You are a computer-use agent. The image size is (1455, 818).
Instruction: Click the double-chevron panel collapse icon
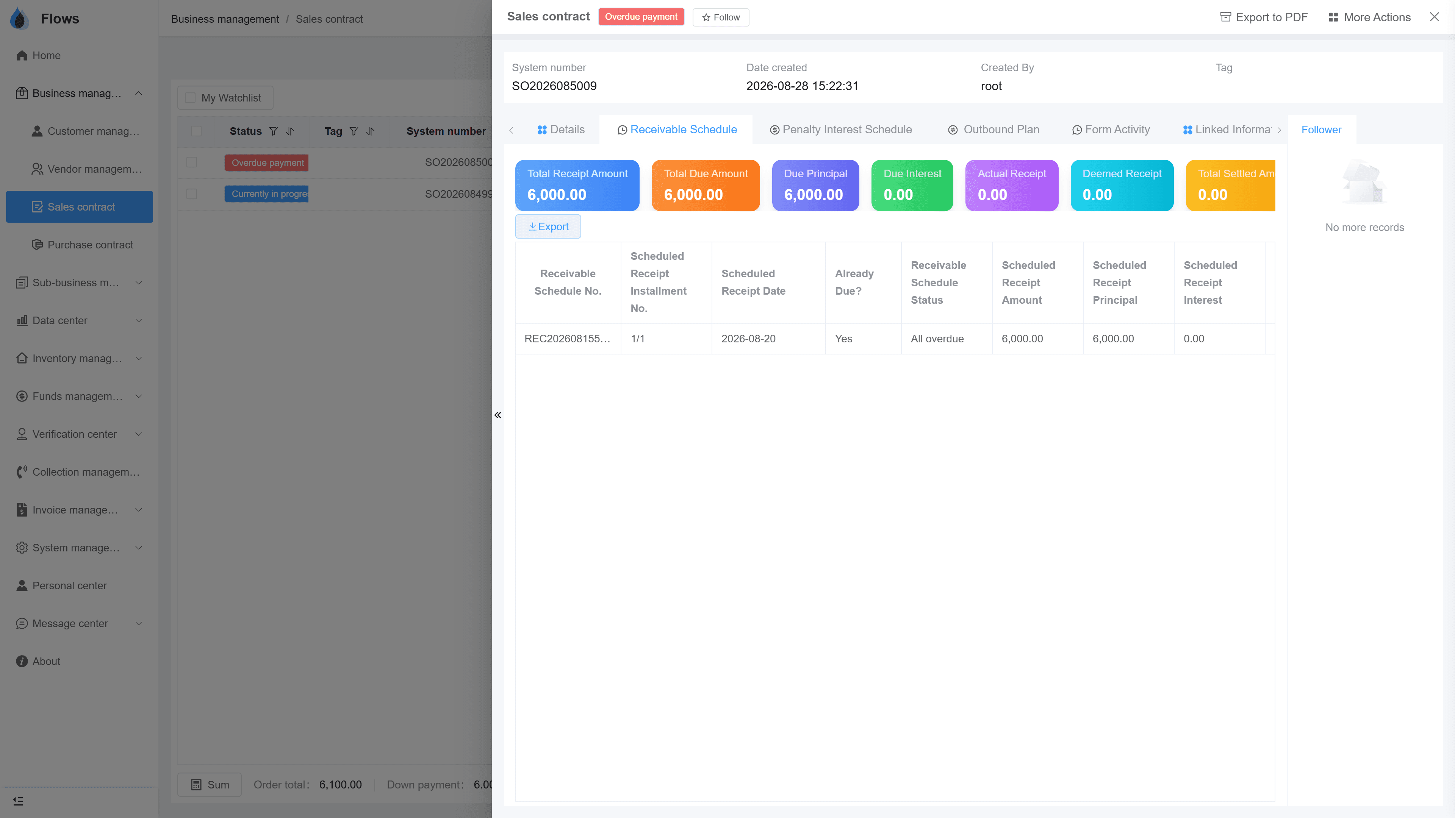(x=498, y=415)
